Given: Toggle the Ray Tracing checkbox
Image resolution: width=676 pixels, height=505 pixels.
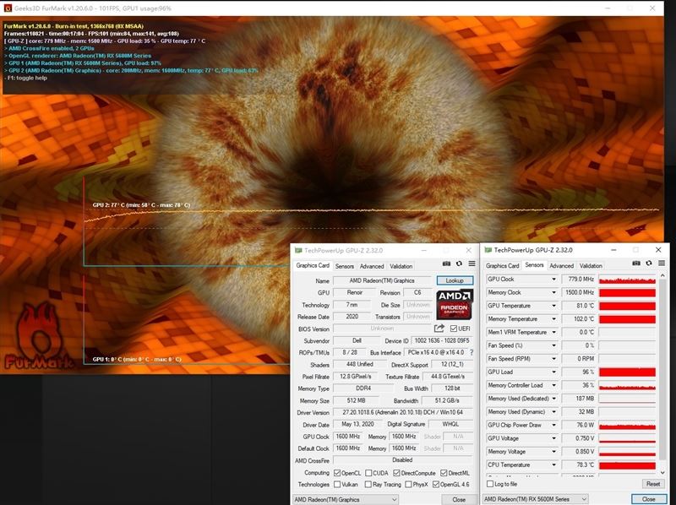Looking at the screenshot, I should (368, 485).
